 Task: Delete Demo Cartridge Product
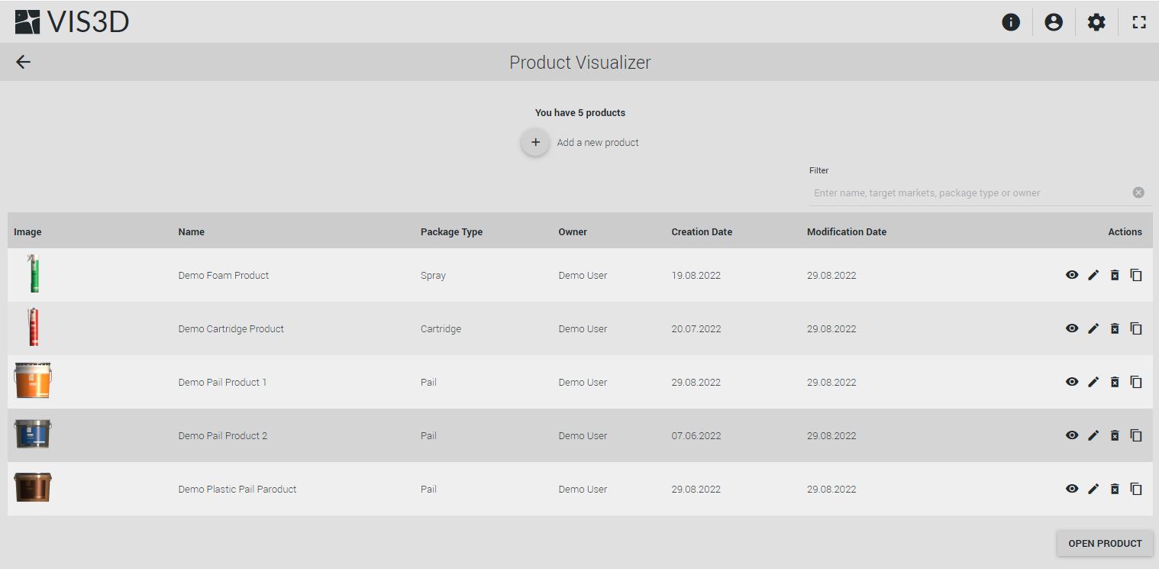[1115, 328]
